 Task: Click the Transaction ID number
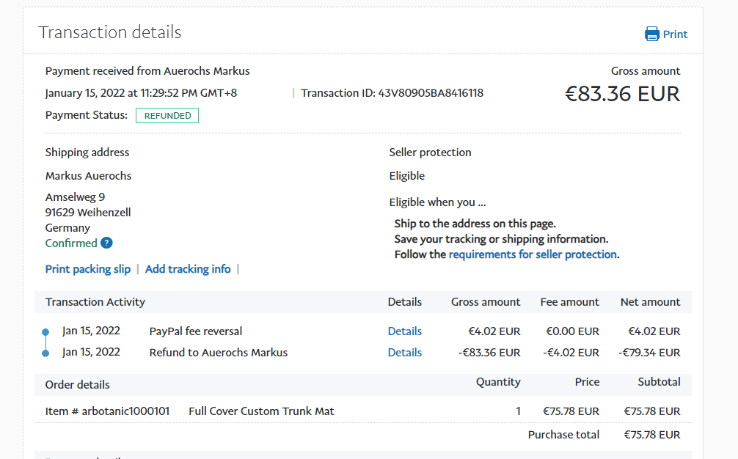tap(431, 93)
